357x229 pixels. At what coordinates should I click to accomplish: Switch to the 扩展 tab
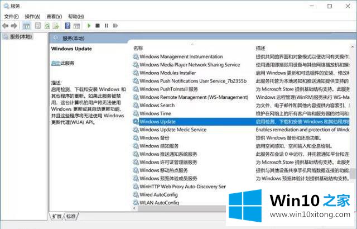(57, 216)
